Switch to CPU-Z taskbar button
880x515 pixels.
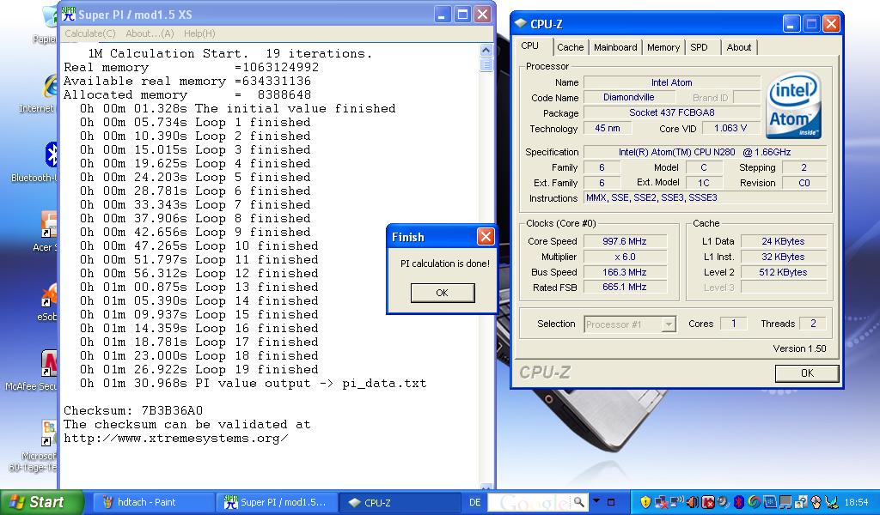400,502
